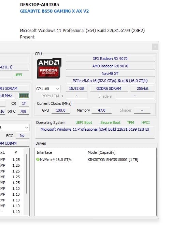
Task: Select the NVMe x4 16.0 GT/s drive row
Action: [x=95, y=160]
